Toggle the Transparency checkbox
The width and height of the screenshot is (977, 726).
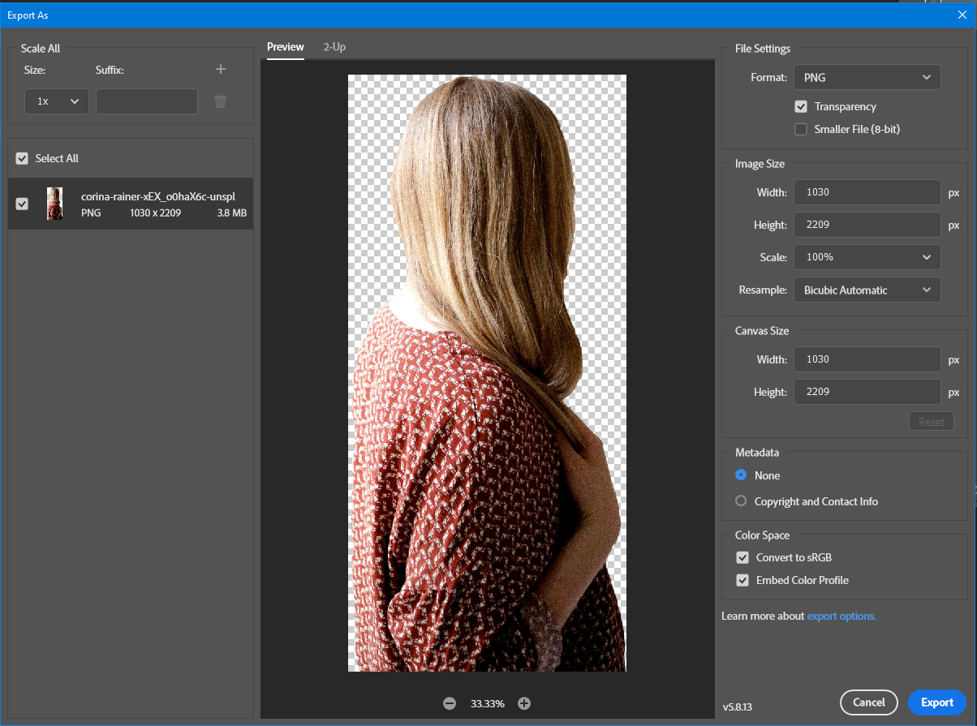[x=801, y=106]
